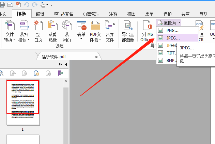Viewport: 215px width, 144px height.
Task: Open the 注释 ribbon tab
Action: pos(113,14)
